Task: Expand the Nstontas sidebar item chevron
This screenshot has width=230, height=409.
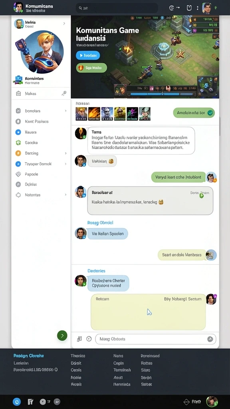Action: pyautogui.click(x=65, y=195)
